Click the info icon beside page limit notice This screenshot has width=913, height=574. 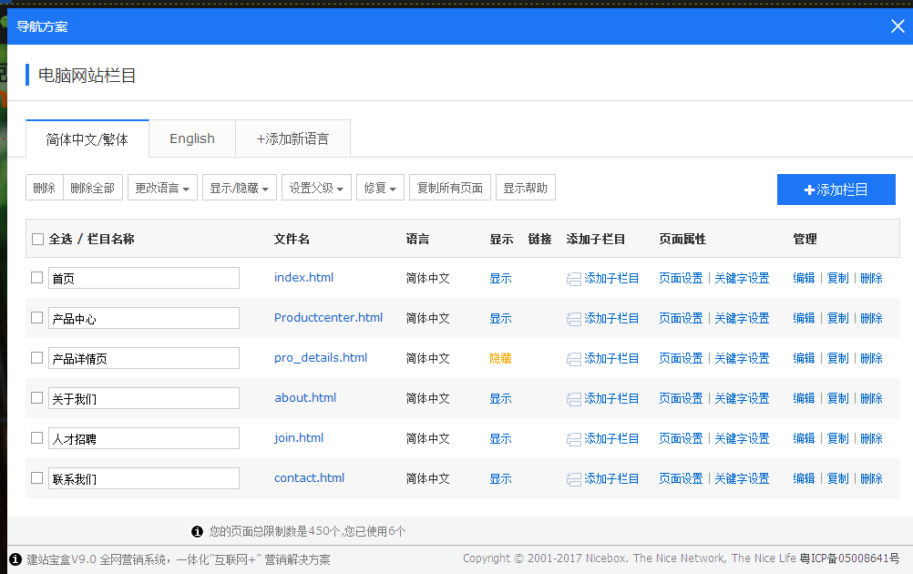[x=197, y=531]
